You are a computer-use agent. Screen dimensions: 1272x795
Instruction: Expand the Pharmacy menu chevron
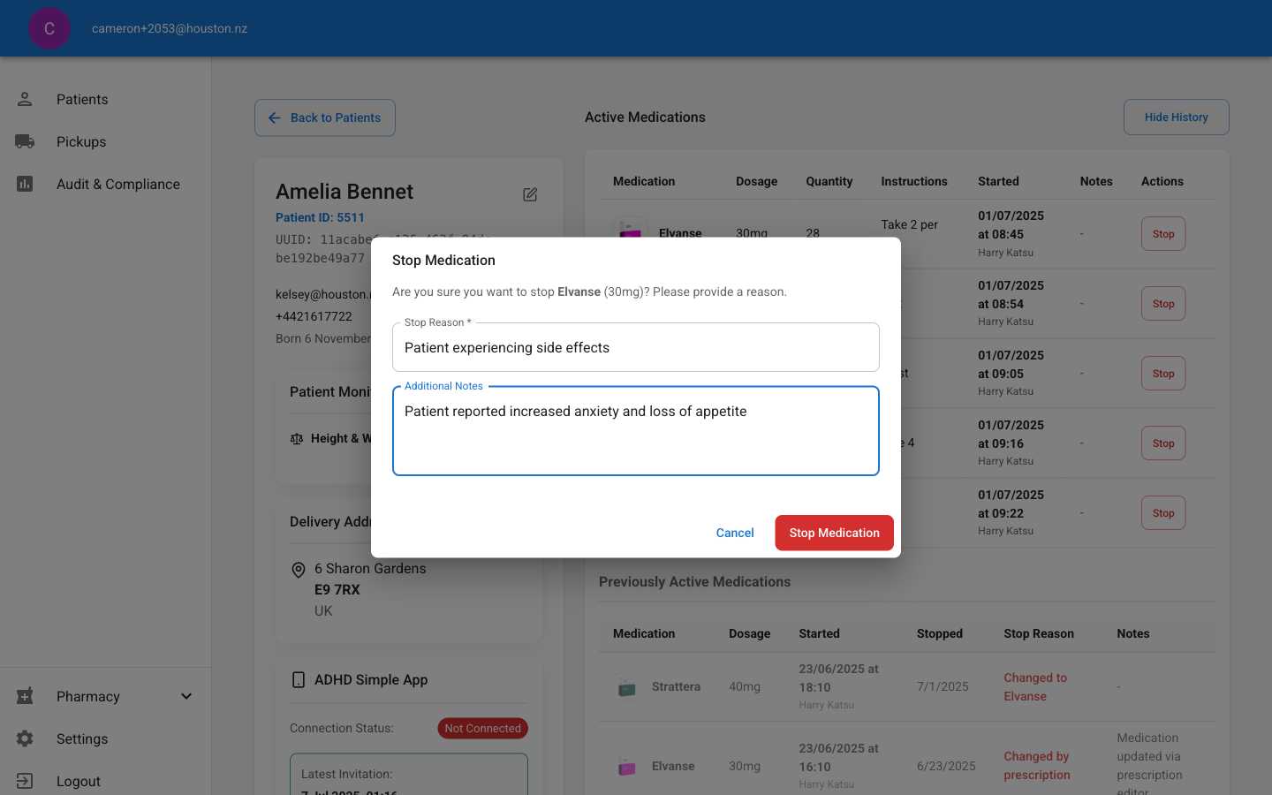click(186, 696)
